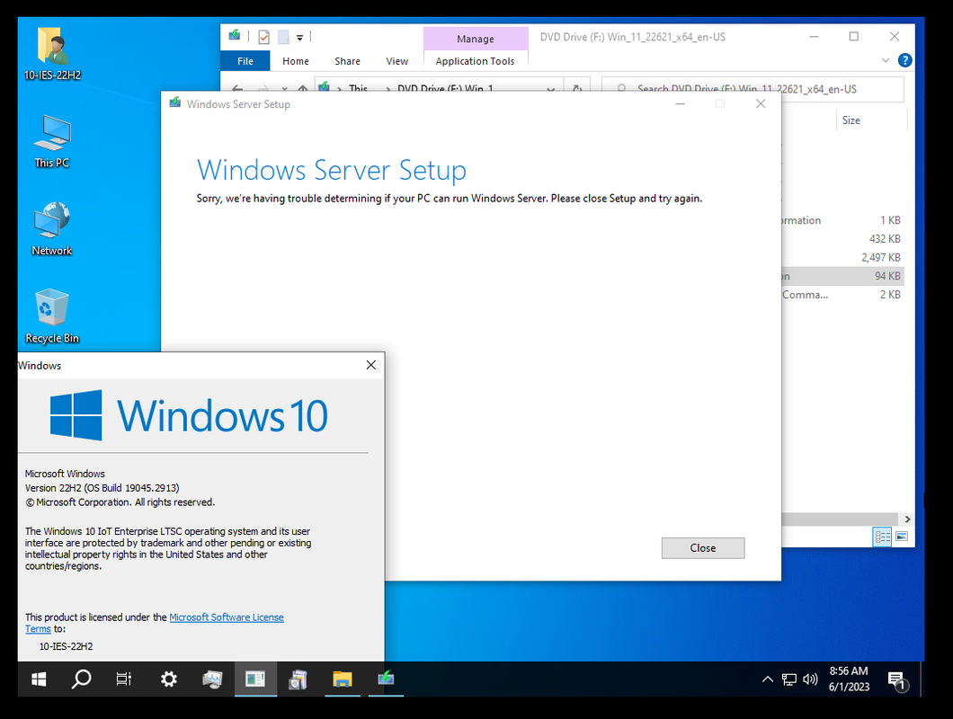953x719 pixels.
Task: Select the 94 KB file row
Action: (842, 276)
